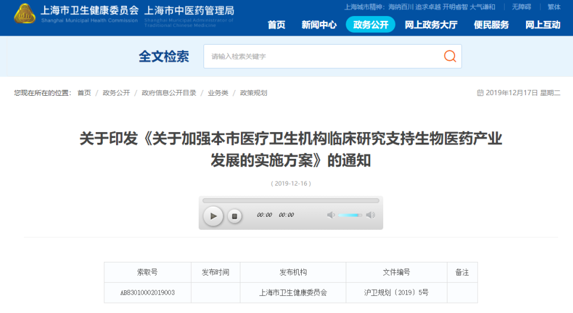This screenshot has width=573, height=313.
Task: Click the 发布机构 table header
Action: coord(293,273)
